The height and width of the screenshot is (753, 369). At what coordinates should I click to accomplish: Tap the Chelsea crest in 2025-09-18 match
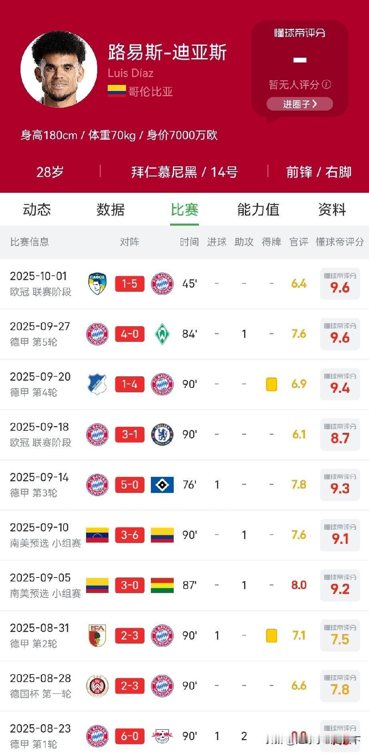tap(162, 434)
